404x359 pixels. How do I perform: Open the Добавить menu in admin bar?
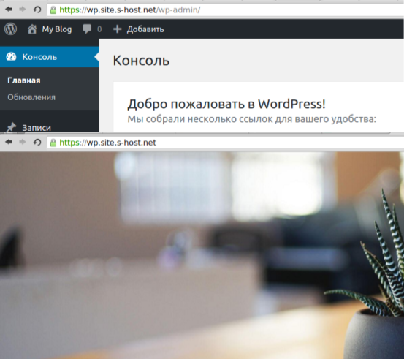tap(138, 29)
